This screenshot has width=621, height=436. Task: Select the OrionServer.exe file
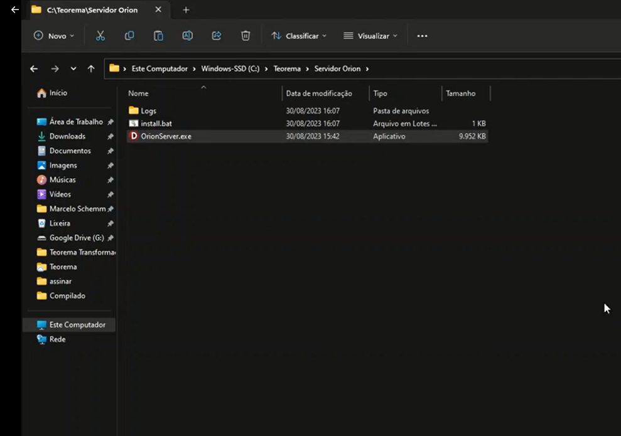[307, 136]
